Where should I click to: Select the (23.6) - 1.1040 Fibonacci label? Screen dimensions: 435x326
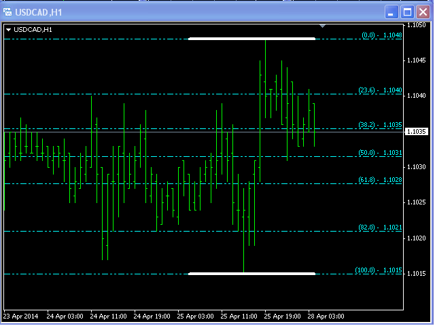click(x=380, y=90)
